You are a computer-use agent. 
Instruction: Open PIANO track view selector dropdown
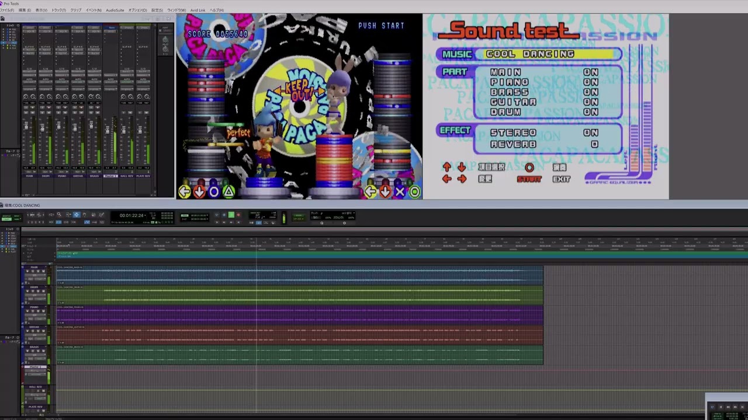click(x=35, y=315)
